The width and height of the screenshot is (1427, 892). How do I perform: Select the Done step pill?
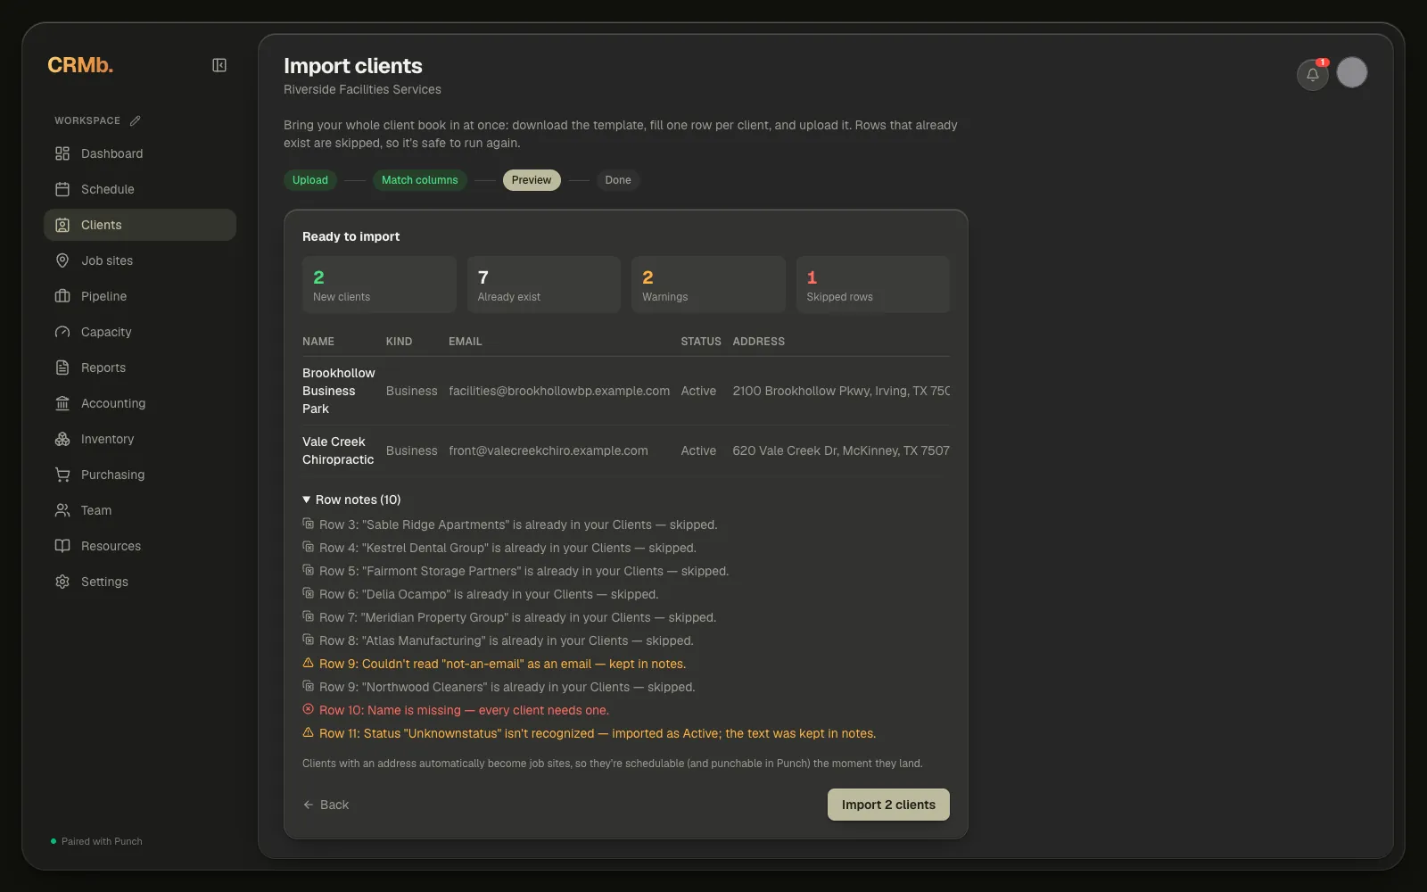618,180
